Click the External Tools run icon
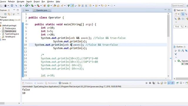 coord(38,6)
